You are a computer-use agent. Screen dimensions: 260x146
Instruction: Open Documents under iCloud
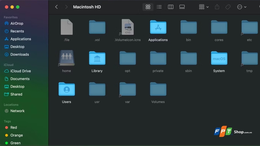pyautogui.click(x=17, y=79)
